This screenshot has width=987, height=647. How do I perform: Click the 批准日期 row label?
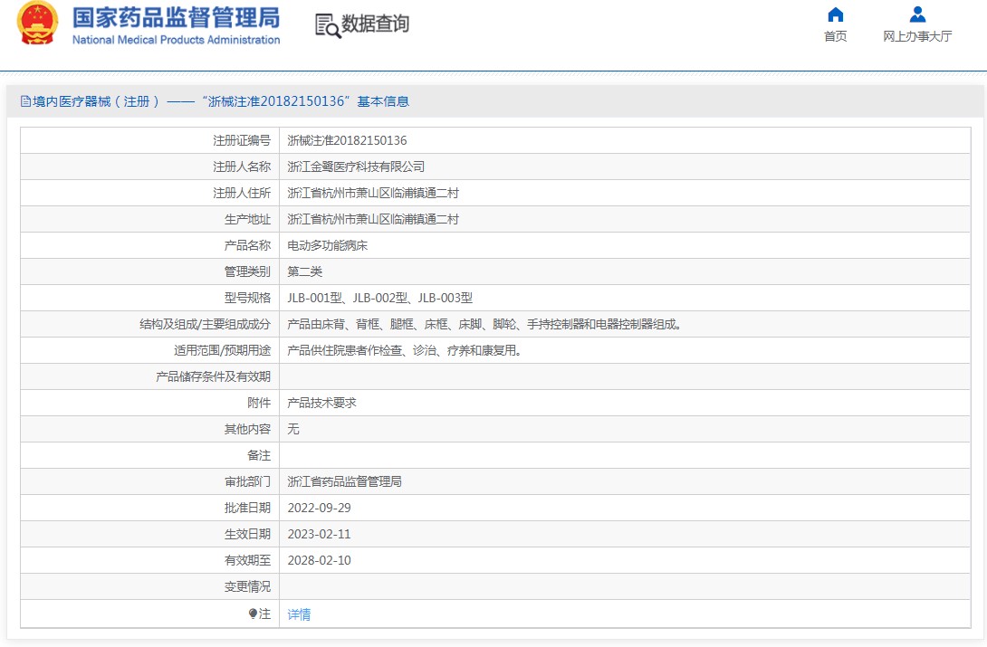point(247,508)
